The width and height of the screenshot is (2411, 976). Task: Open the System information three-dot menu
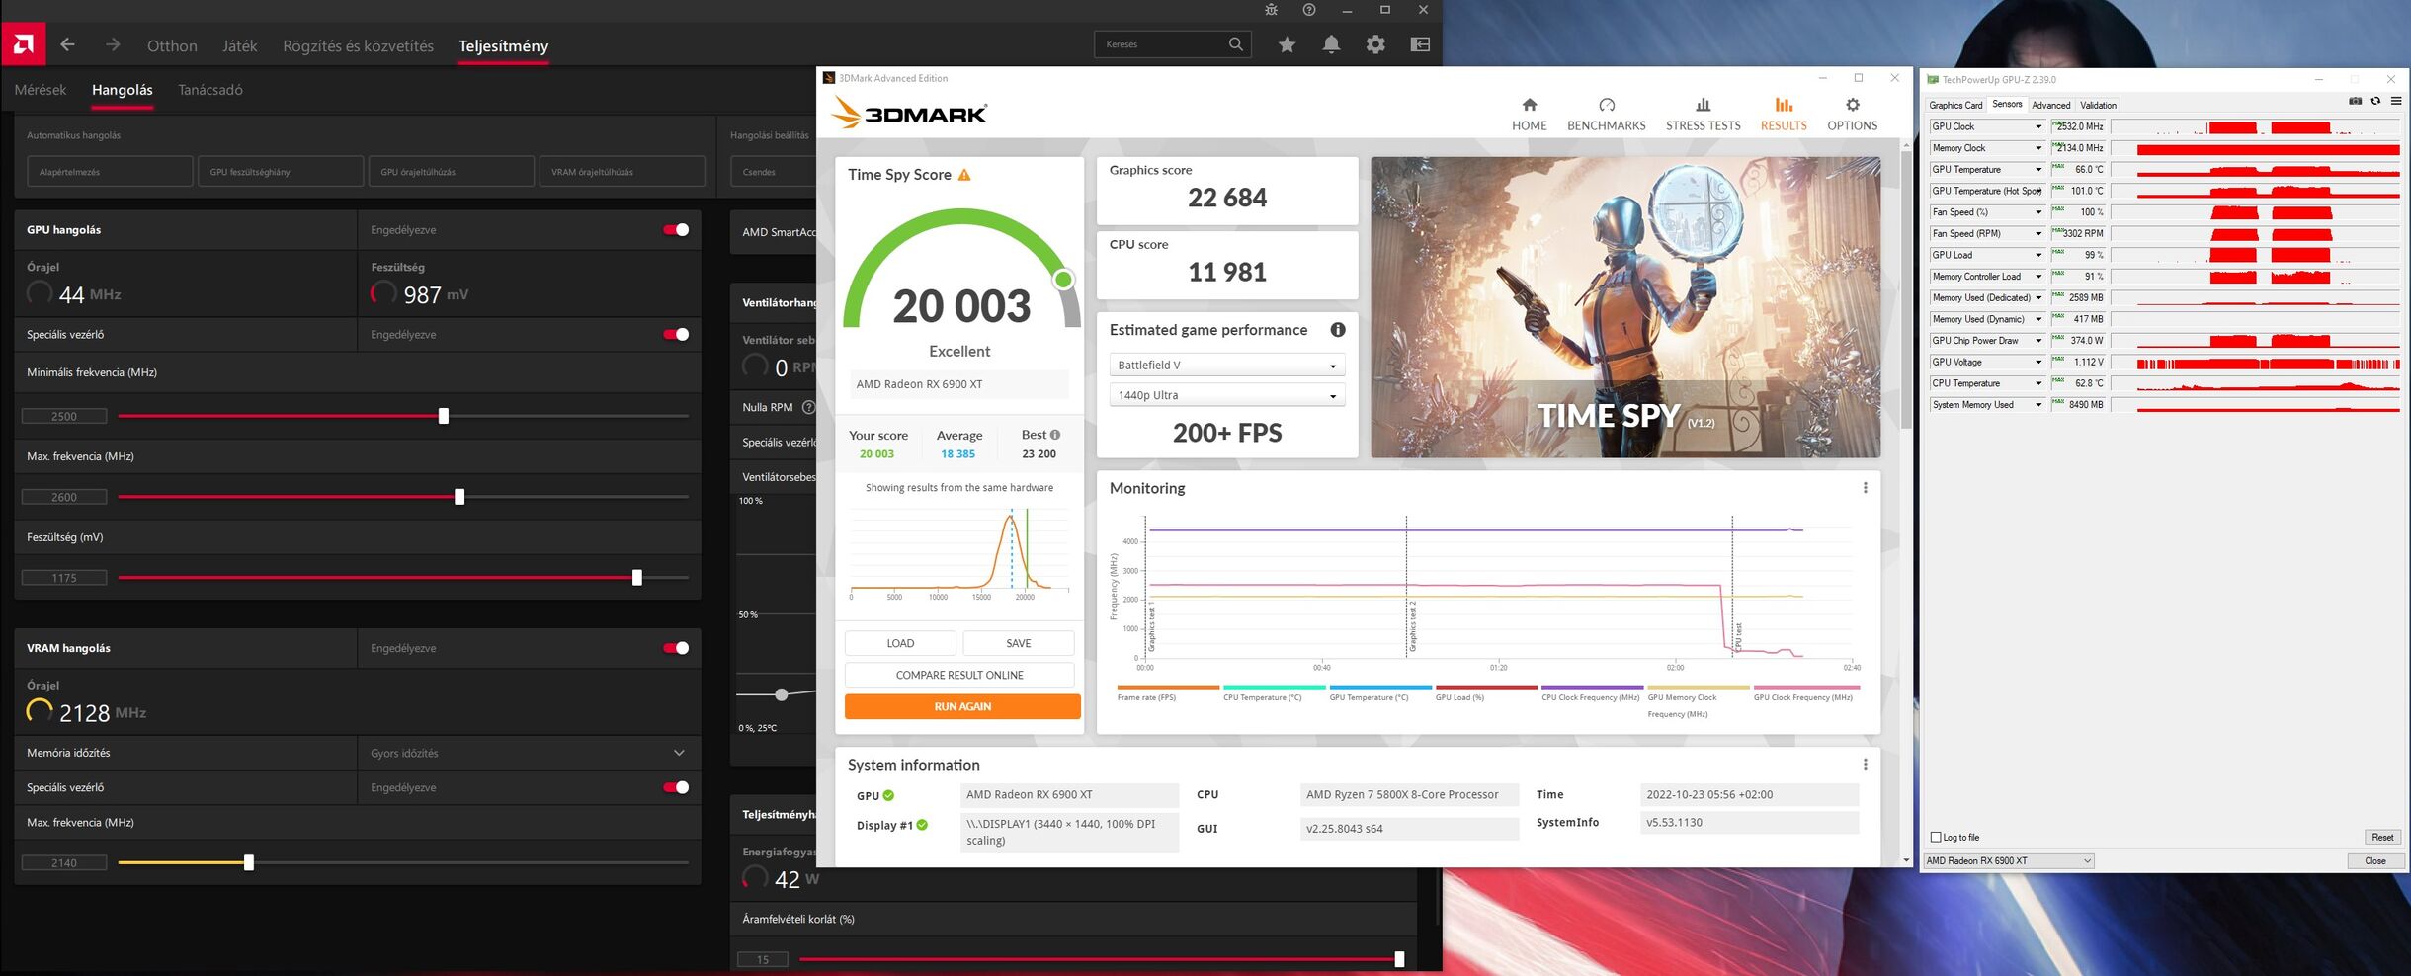(x=1865, y=765)
